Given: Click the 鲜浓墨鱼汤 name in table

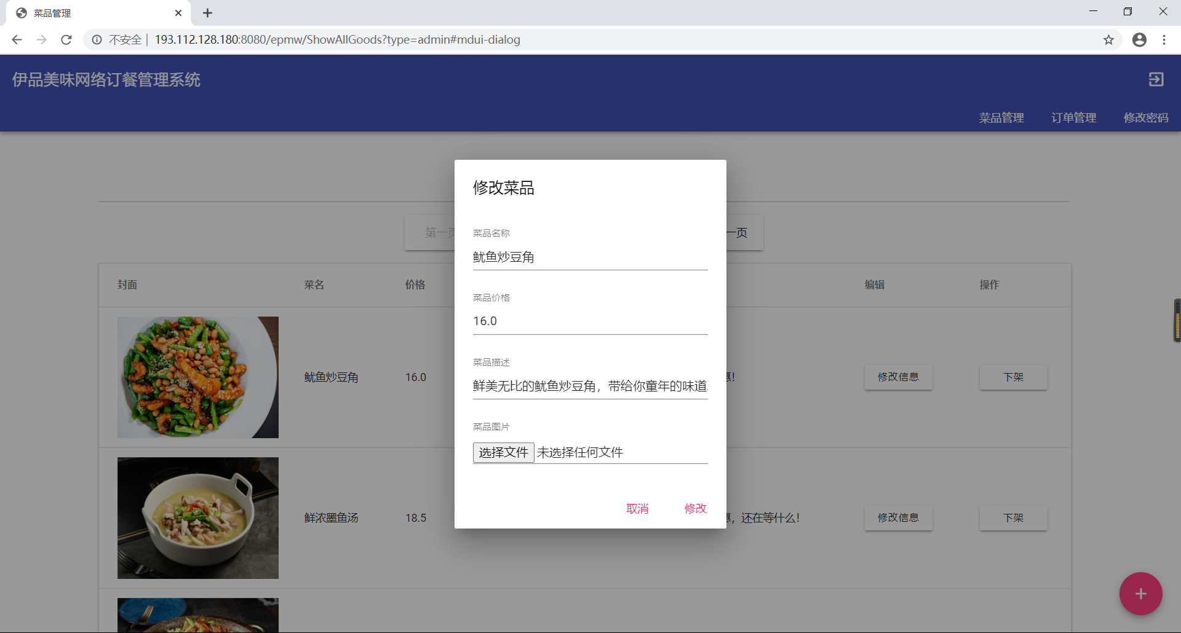Looking at the screenshot, I should (331, 518).
